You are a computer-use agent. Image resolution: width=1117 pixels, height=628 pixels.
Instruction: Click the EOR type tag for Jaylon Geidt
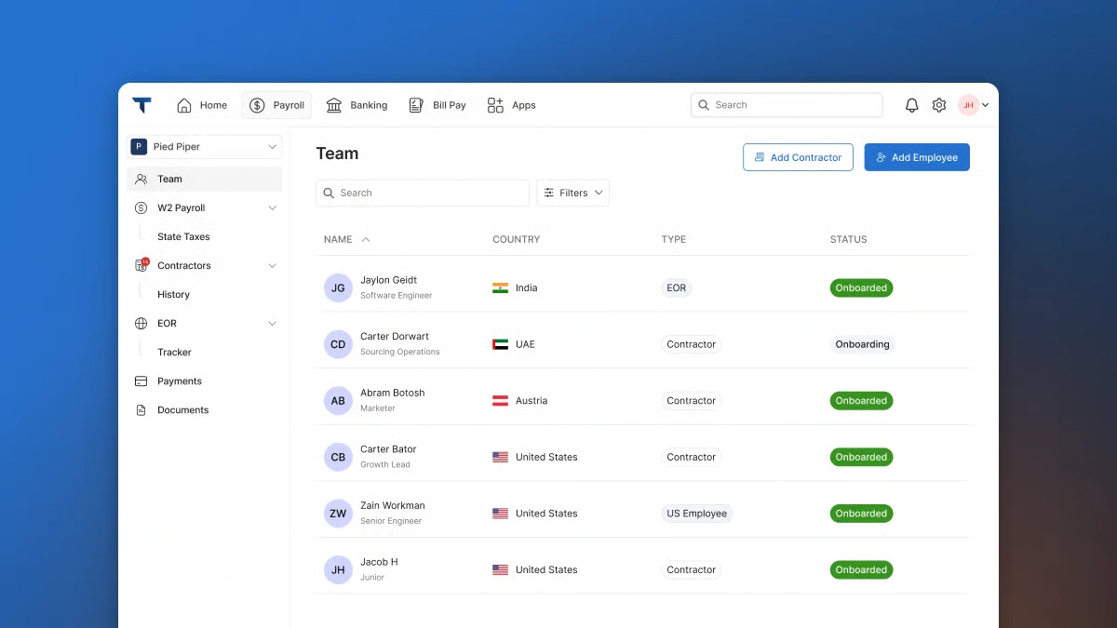coord(677,287)
